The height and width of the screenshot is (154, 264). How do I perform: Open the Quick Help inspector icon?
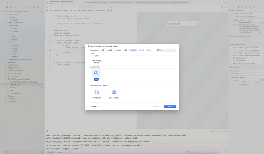click(x=246, y=7)
